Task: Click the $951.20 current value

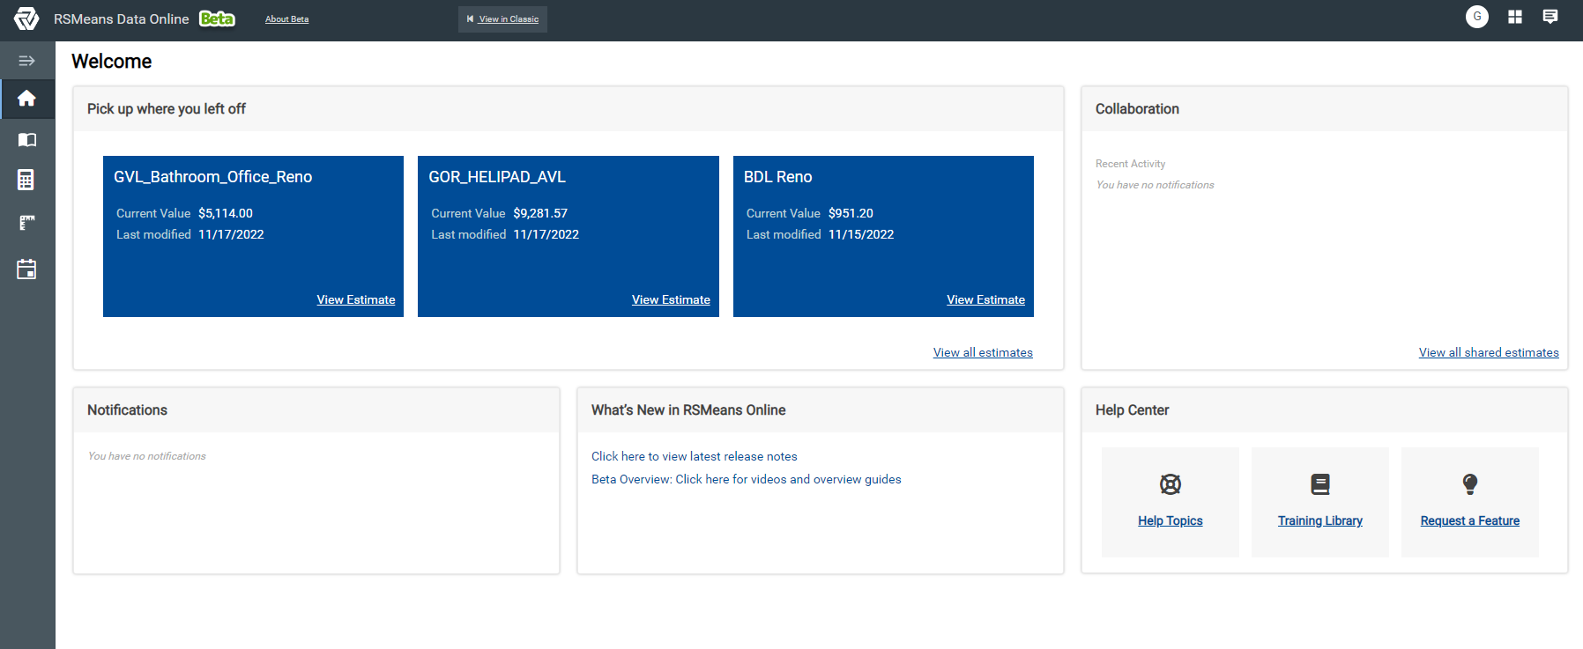Action: point(851,213)
